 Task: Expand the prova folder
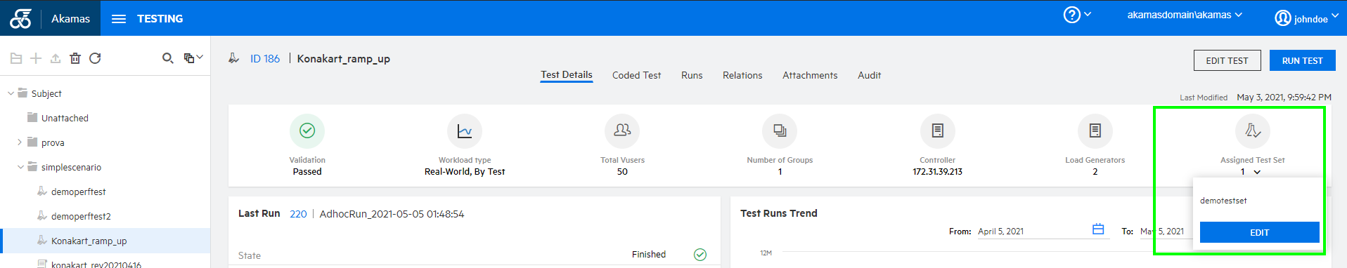tap(19, 142)
